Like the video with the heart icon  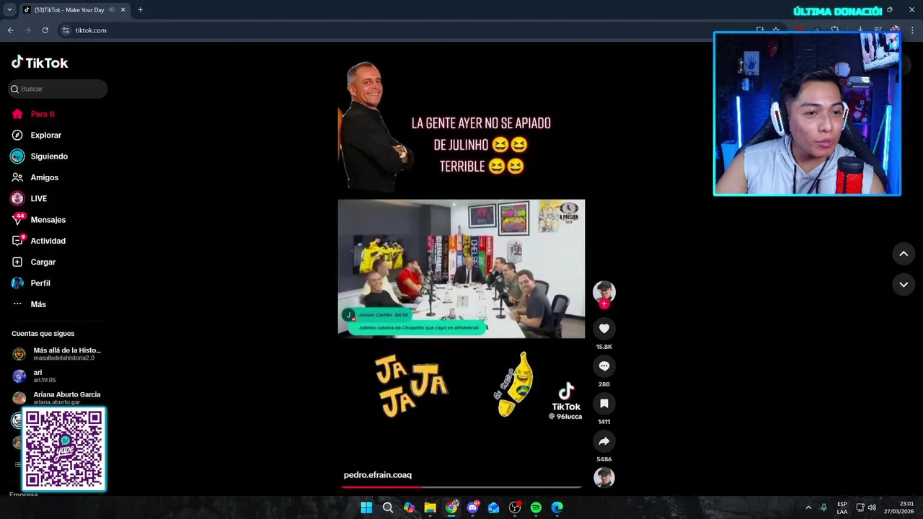pyautogui.click(x=604, y=329)
